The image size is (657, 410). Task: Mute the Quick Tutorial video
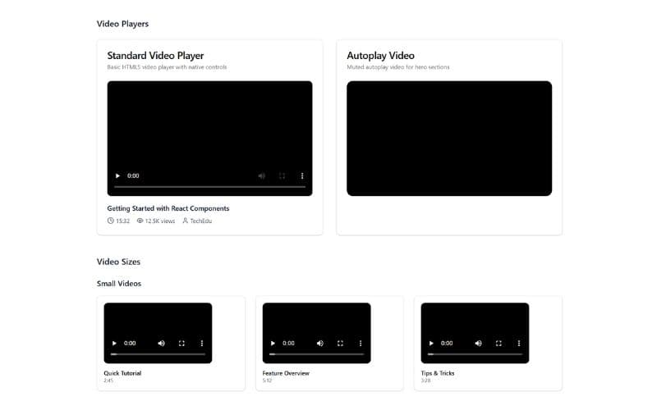tap(161, 343)
